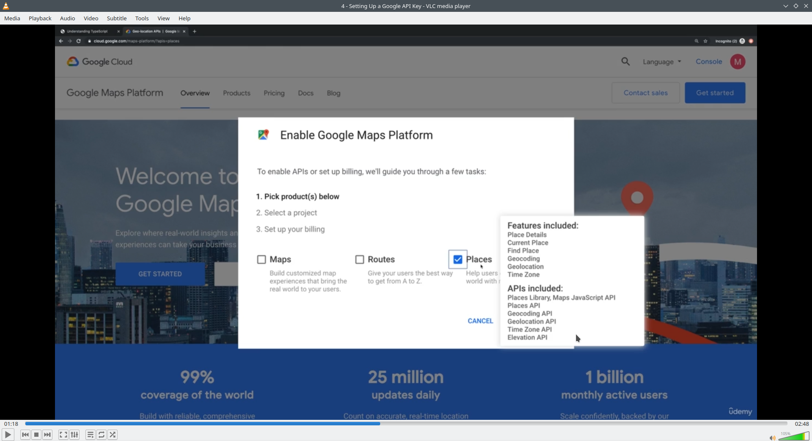This screenshot has width=812, height=441.
Task: Open a new browser tab with plus
Action: [x=195, y=31]
